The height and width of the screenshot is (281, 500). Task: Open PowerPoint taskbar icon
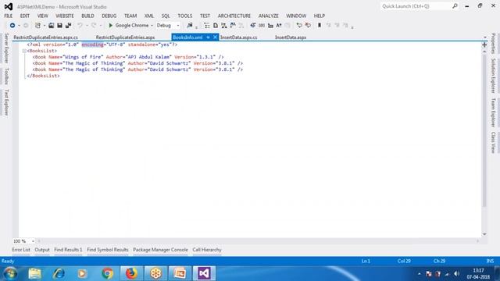[x=180, y=273]
